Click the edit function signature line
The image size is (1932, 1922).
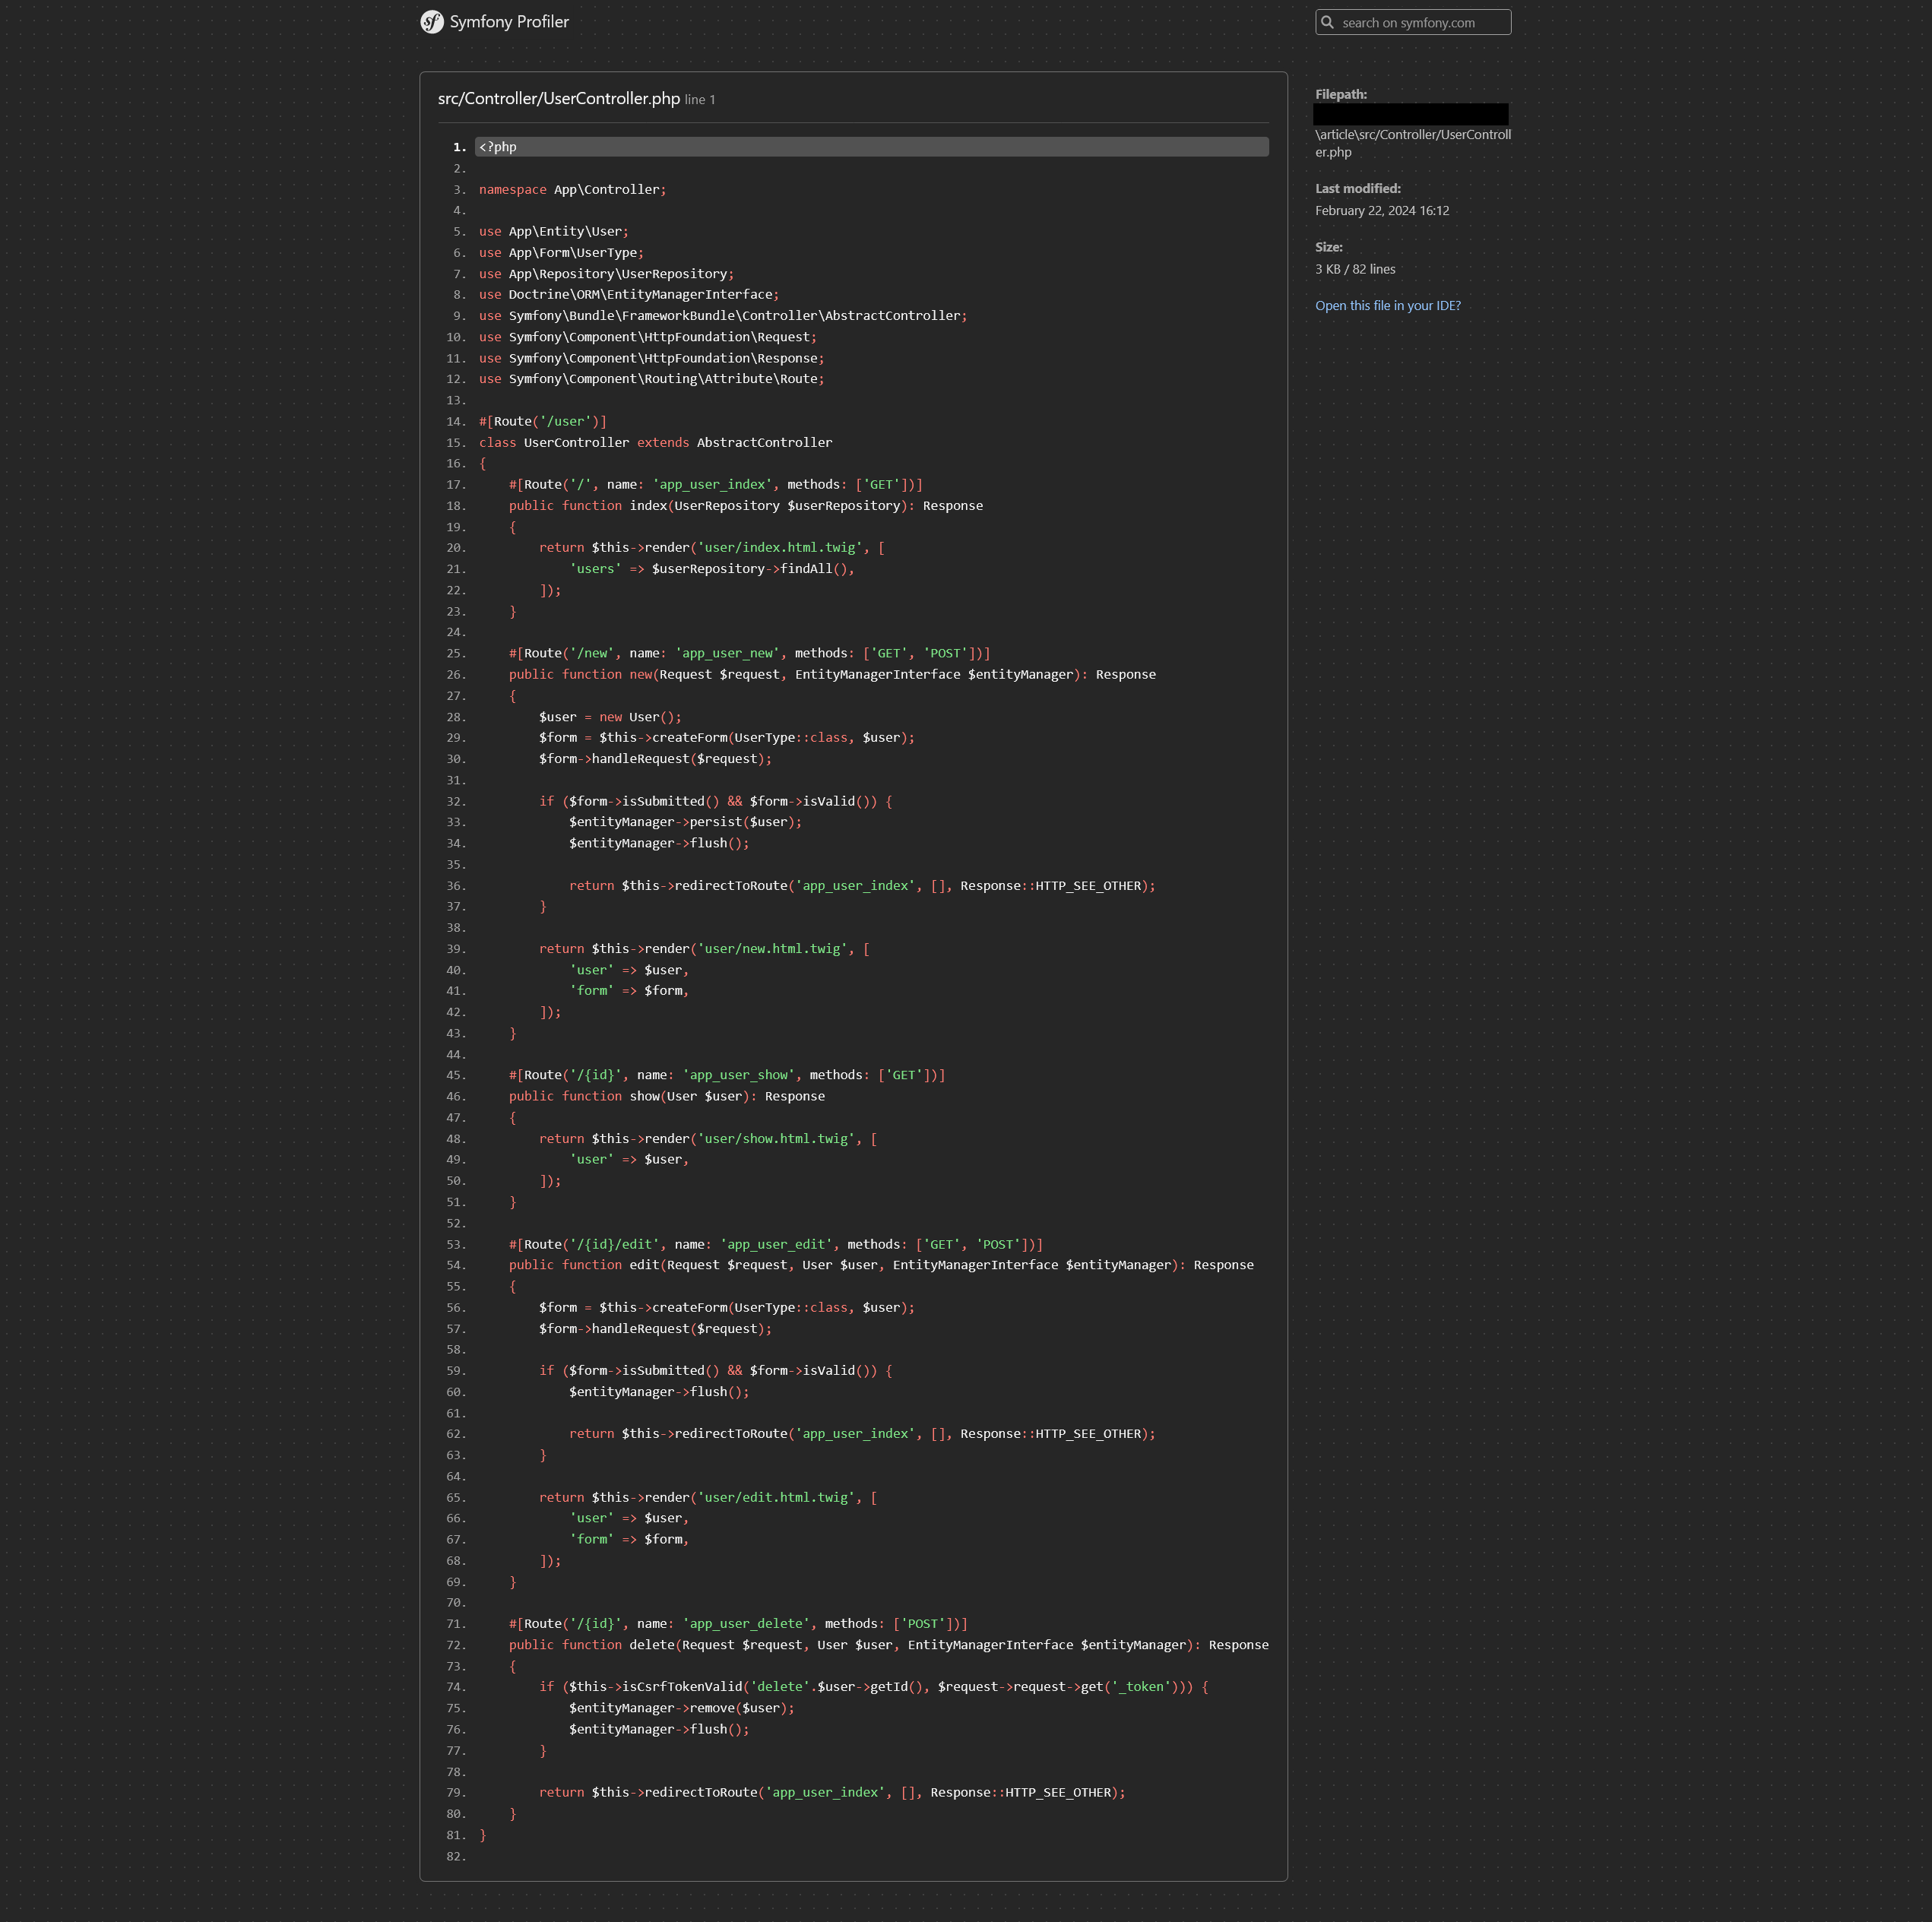coord(880,1265)
